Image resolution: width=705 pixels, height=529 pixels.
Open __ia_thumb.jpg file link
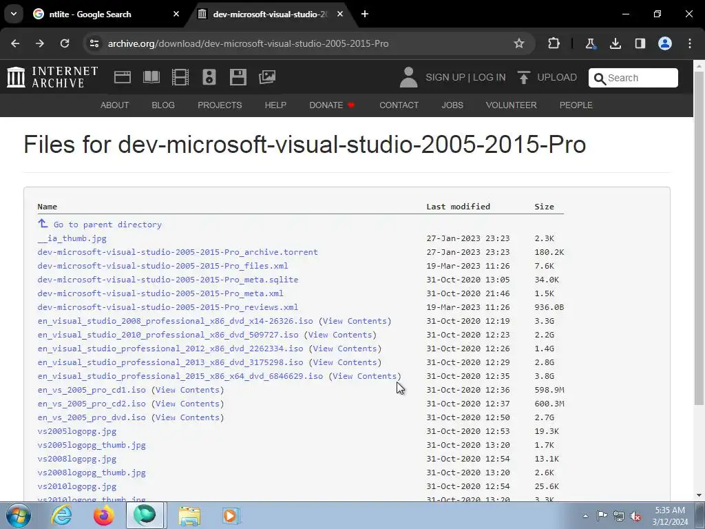point(72,238)
